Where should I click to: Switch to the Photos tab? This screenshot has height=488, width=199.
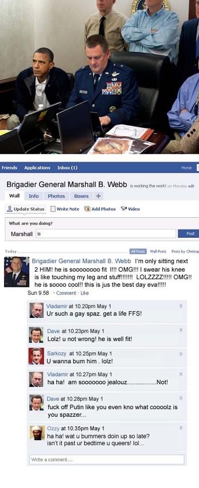(x=56, y=196)
